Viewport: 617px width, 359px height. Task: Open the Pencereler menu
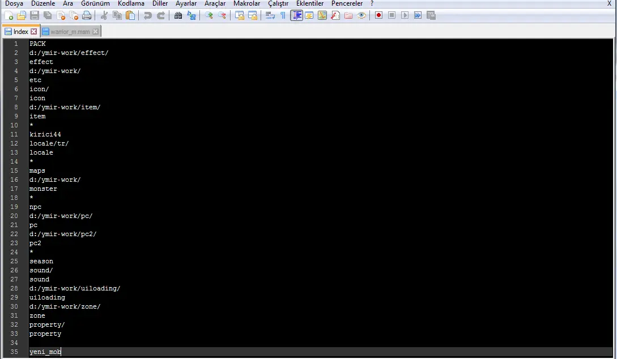(x=347, y=3)
